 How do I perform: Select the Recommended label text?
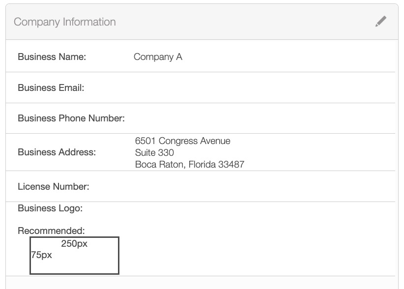click(x=51, y=231)
